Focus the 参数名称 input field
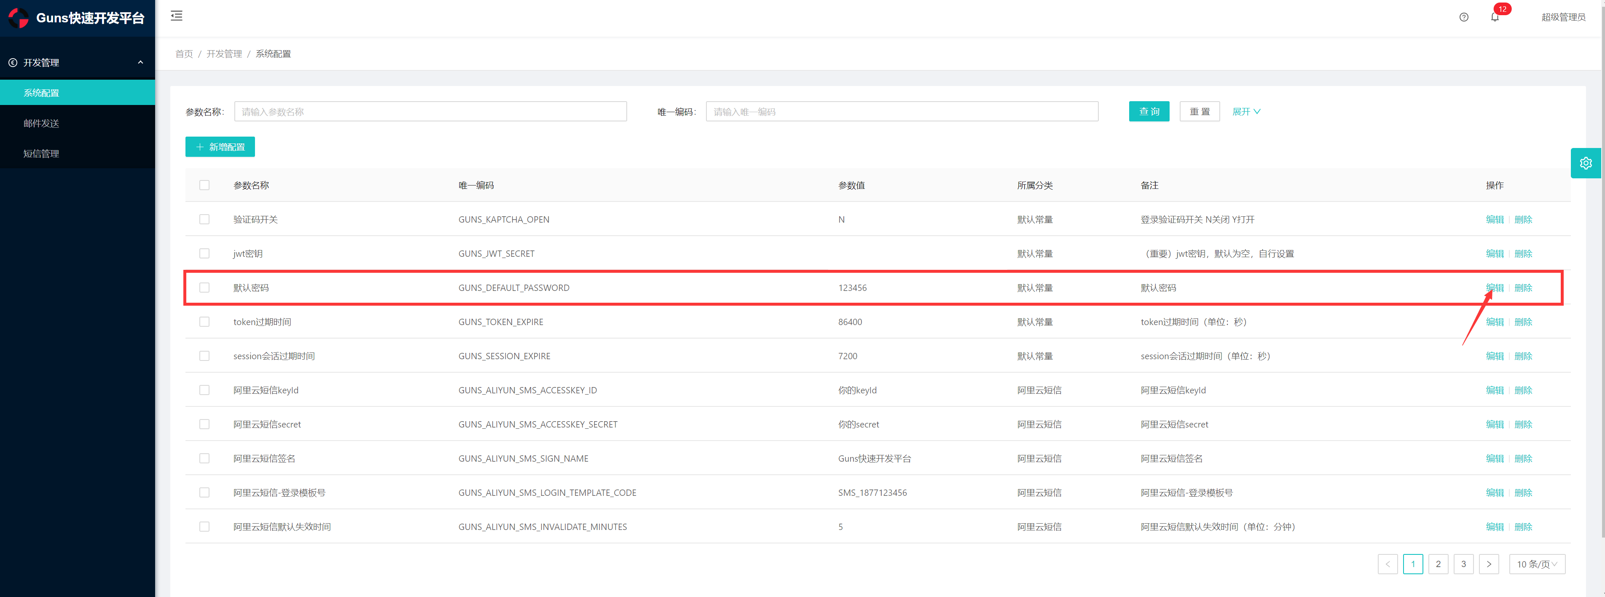 point(430,112)
